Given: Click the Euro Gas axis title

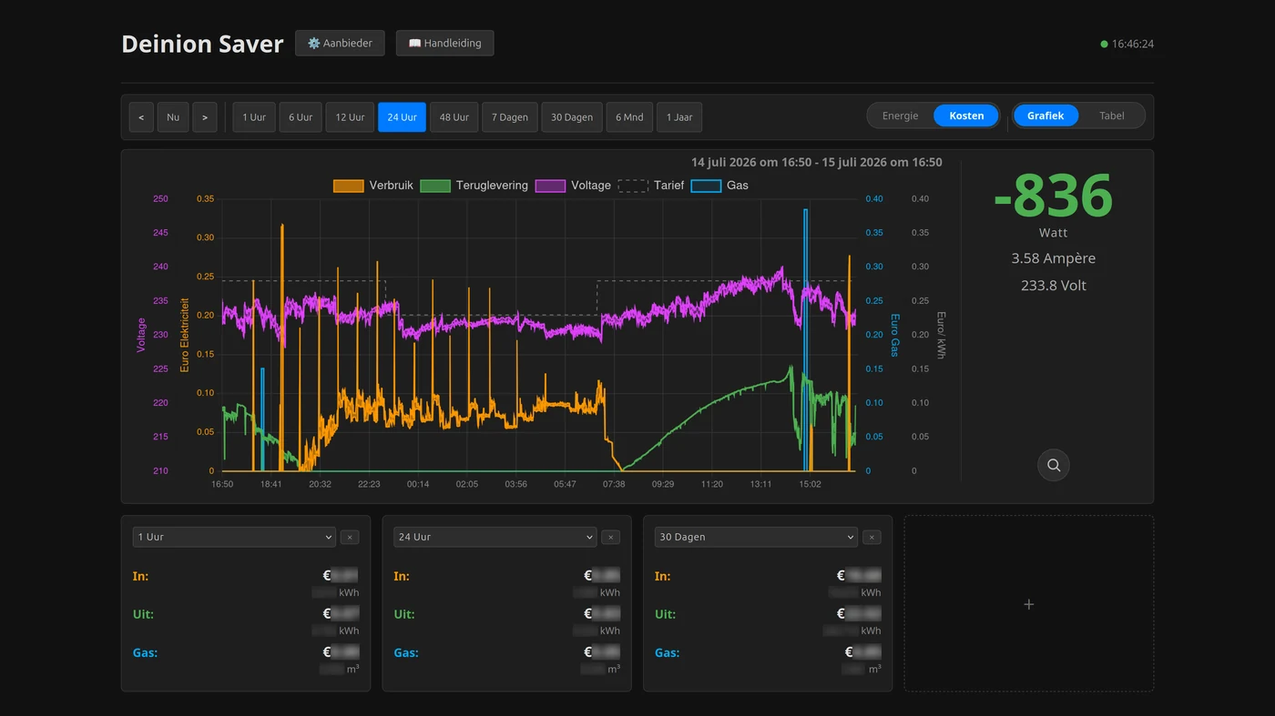Looking at the screenshot, I should pyautogui.click(x=894, y=335).
